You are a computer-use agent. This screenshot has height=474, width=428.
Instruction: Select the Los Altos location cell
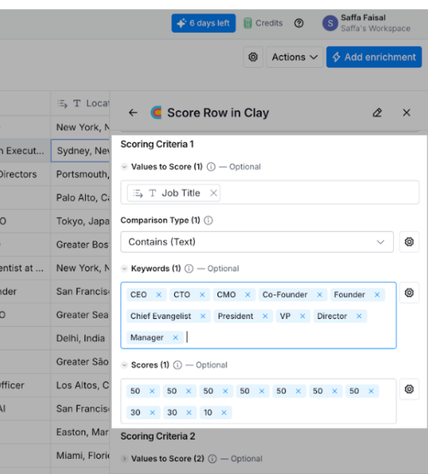point(80,385)
